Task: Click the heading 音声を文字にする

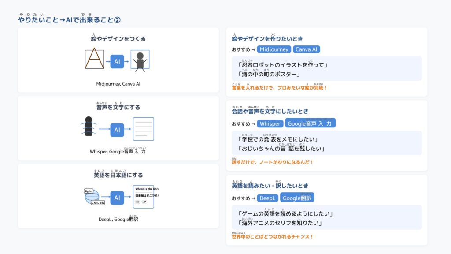Action: [x=118, y=106]
